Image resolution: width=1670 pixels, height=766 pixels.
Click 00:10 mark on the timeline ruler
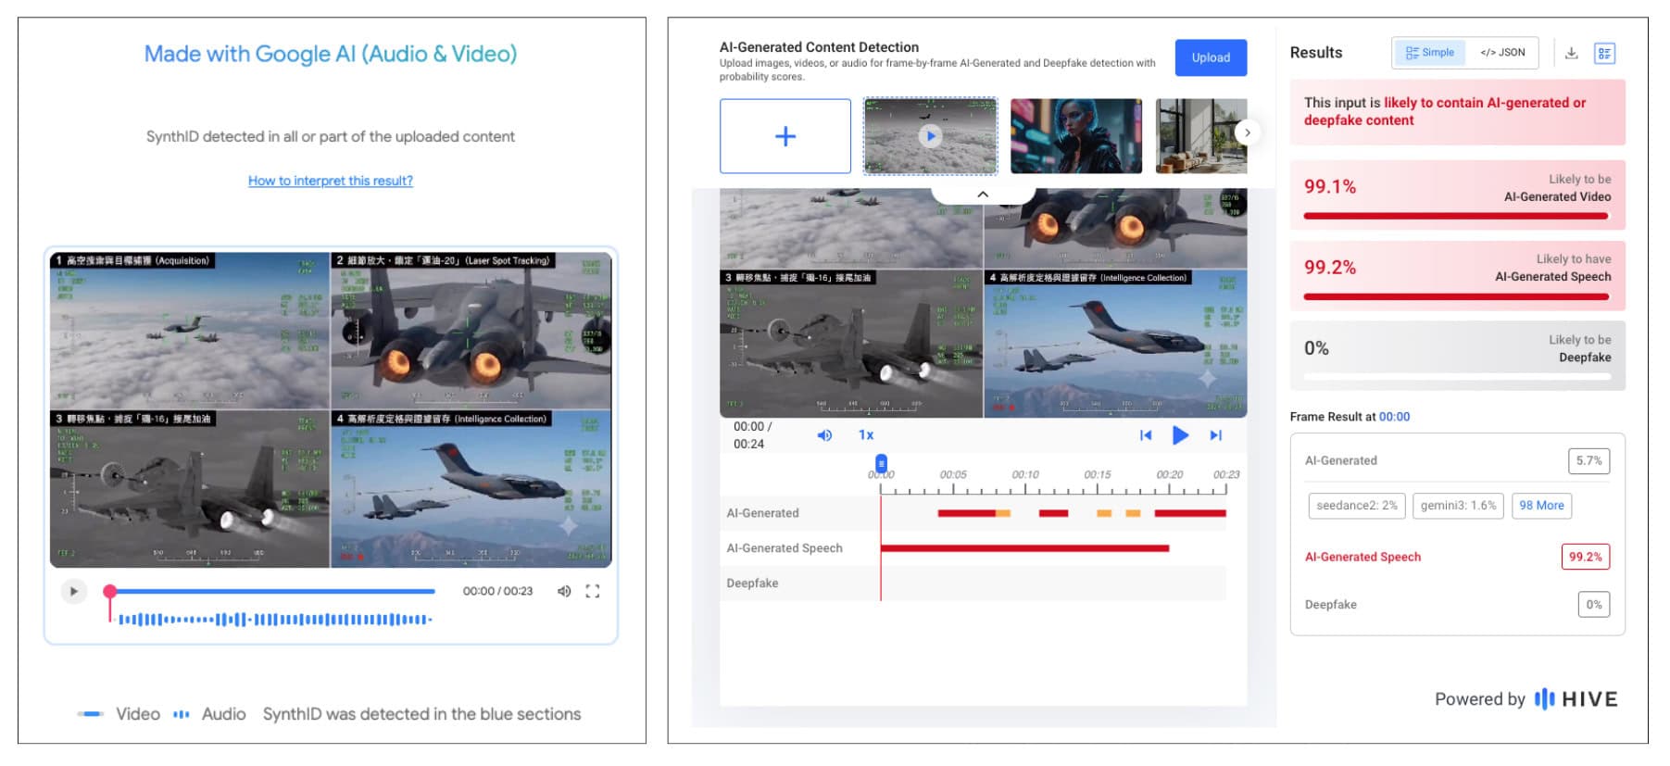point(1025,474)
